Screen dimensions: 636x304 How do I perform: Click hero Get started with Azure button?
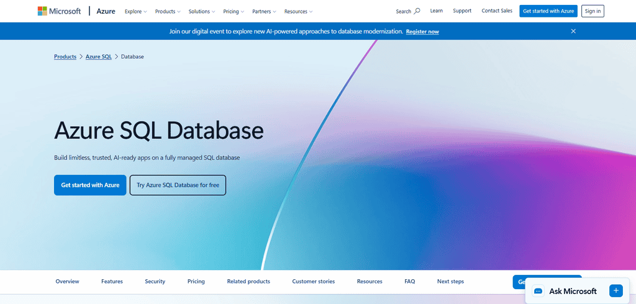90,186
